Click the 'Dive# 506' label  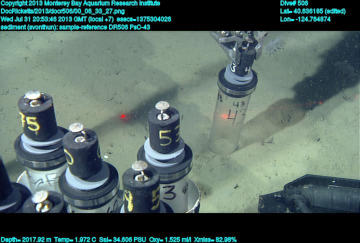pyautogui.click(x=294, y=3)
